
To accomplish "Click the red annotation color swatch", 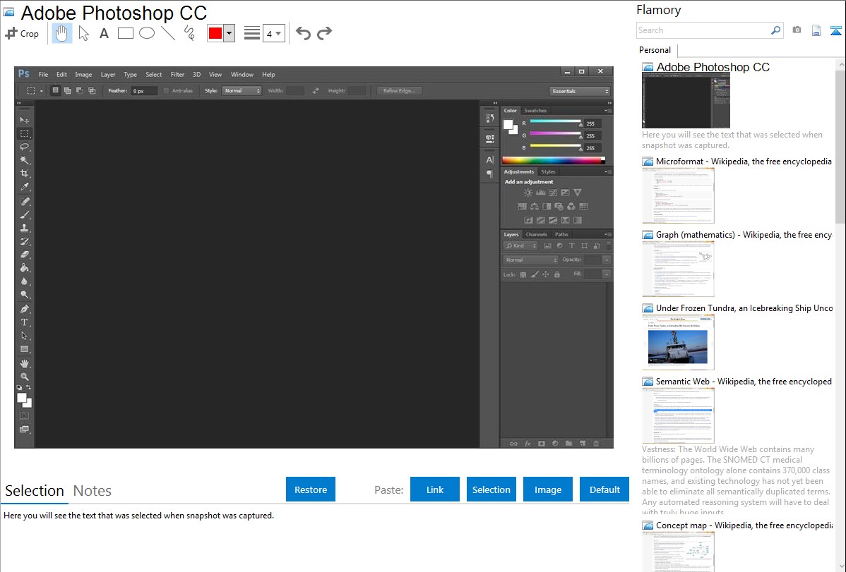I will coord(215,33).
